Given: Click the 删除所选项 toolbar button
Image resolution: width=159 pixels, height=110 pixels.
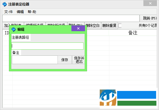Looking at the screenshot, I should (x=57, y=24).
